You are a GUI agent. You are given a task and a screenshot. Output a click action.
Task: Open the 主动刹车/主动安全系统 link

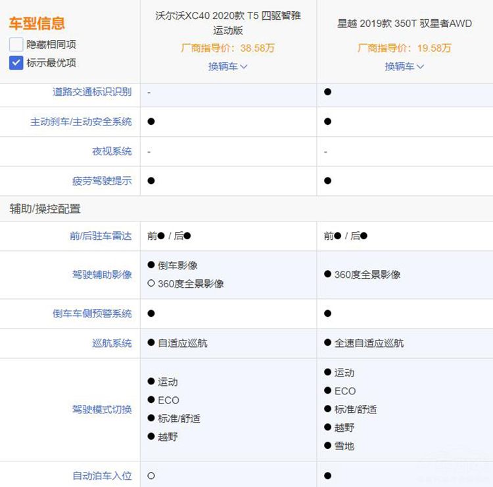pos(81,122)
